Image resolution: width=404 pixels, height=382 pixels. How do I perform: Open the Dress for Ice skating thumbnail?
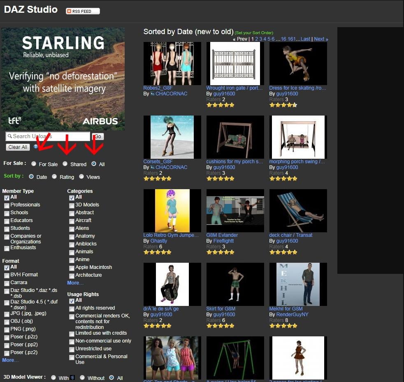point(298,63)
